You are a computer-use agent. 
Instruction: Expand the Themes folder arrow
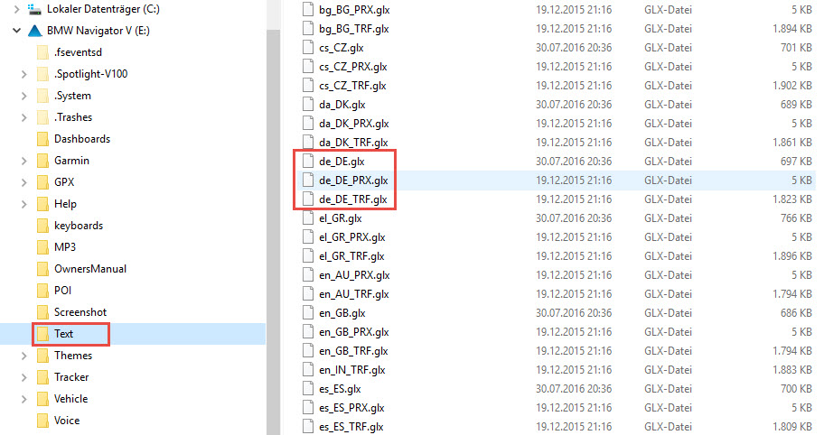coord(24,356)
